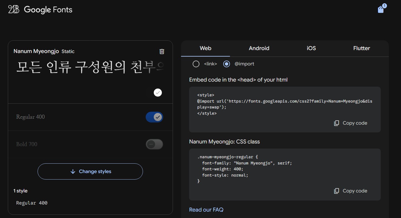Click 'Regular 400' in the style list

[32, 203]
